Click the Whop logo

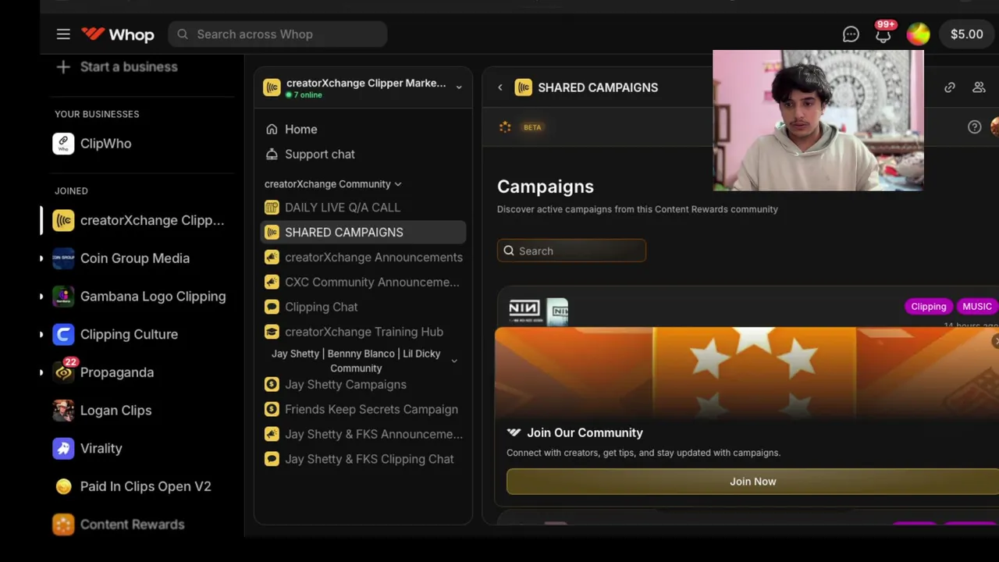point(118,34)
